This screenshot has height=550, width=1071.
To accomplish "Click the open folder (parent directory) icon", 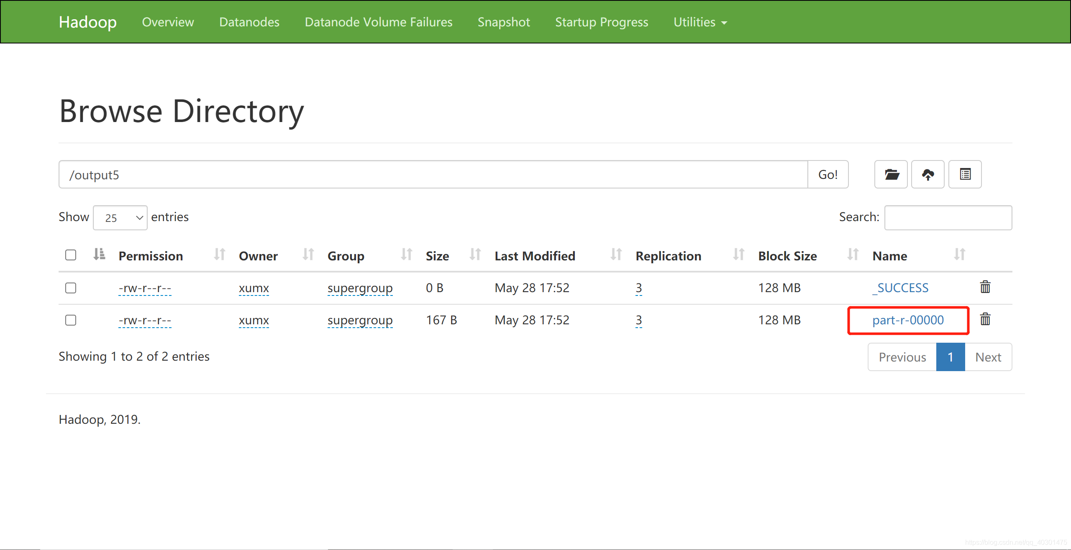I will 891,174.
